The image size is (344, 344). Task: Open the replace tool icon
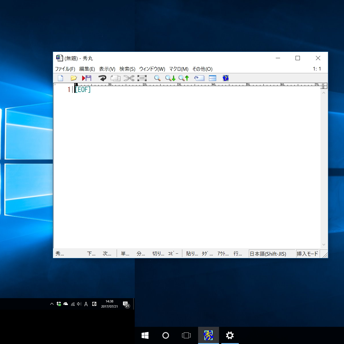pos(199,78)
